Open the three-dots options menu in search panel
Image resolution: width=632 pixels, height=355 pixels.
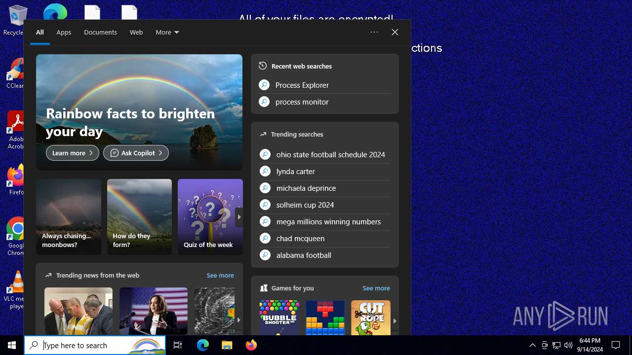tap(374, 32)
